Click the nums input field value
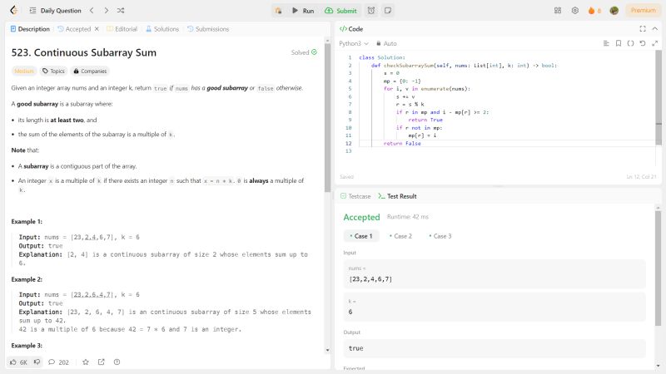Viewport: 666px width, 374px height. click(x=495, y=274)
